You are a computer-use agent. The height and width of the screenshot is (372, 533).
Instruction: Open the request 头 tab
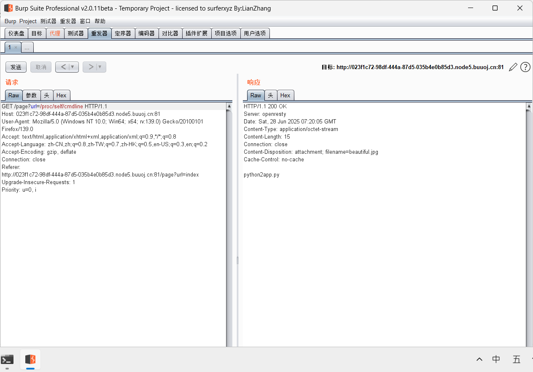point(47,95)
